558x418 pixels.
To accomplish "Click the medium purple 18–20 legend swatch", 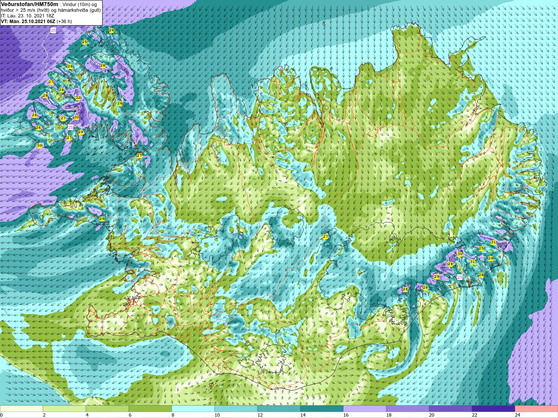I will click(x=408, y=409).
